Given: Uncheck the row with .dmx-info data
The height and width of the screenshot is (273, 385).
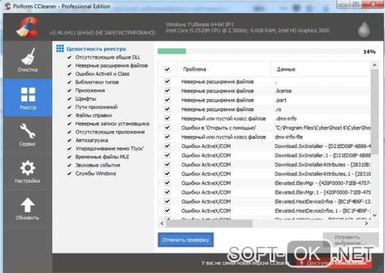Looking at the screenshot, I should click(x=167, y=119).
